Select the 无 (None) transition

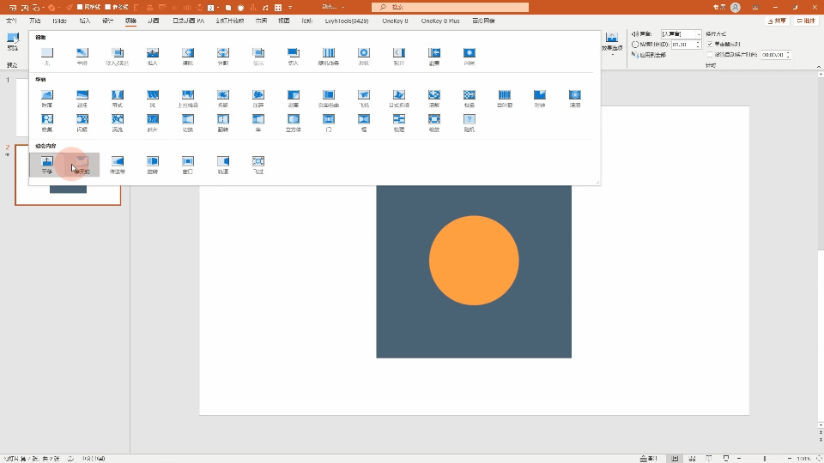tap(46, 56)
